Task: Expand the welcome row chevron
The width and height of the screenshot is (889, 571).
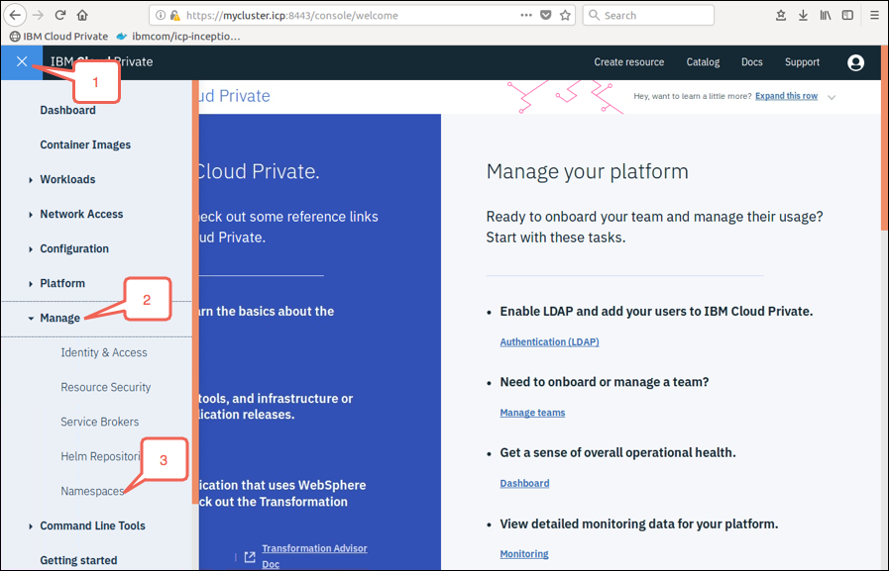Action: click(832, 97)
